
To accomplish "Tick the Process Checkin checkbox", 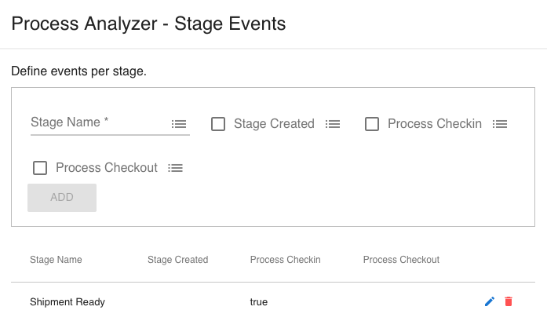I will (372, 124).
